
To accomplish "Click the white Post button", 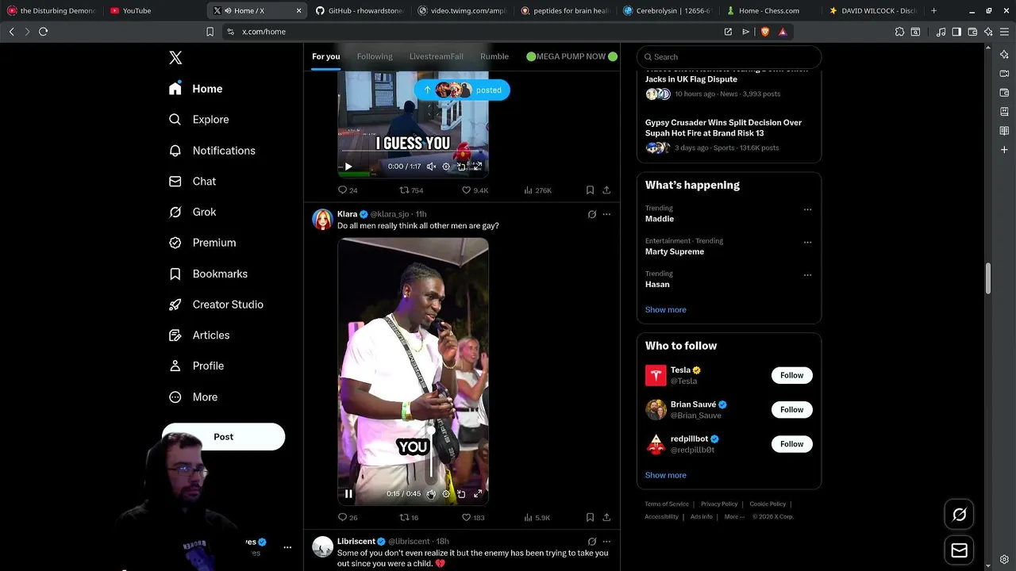I will pyautogui.click(x=223, y=437).
